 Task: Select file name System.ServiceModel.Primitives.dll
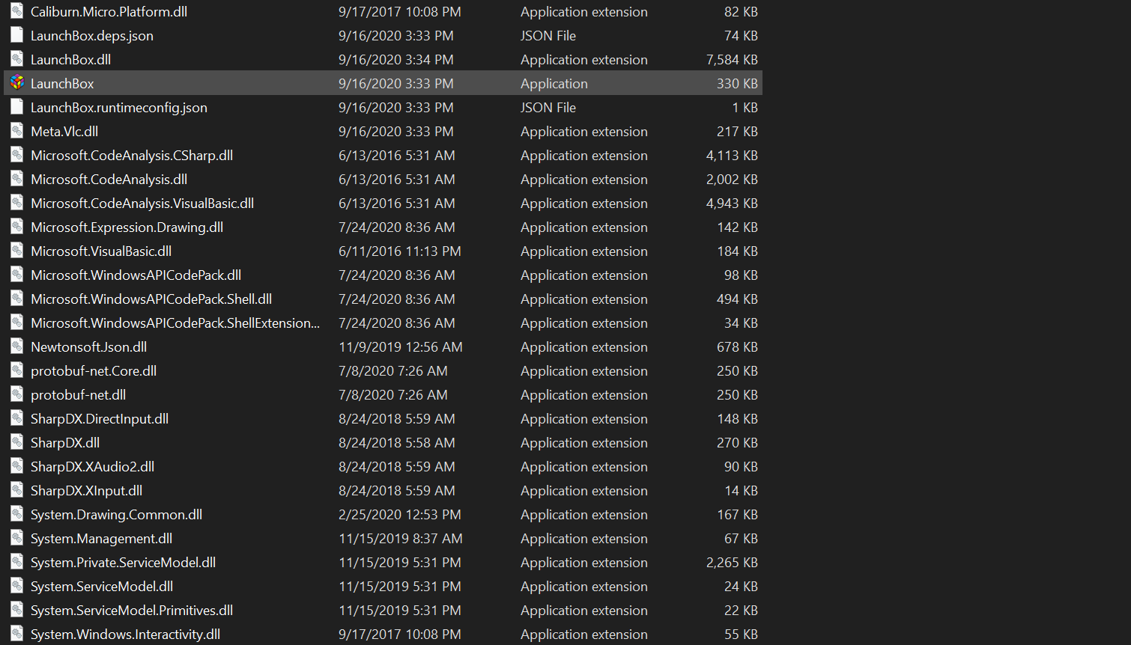click(x=132, y=611)
